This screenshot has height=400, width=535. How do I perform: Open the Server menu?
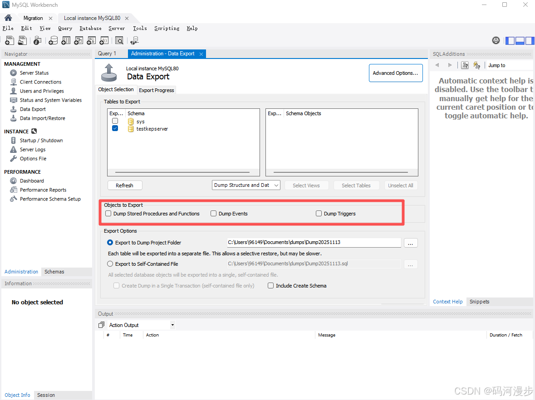pos(117,28)
